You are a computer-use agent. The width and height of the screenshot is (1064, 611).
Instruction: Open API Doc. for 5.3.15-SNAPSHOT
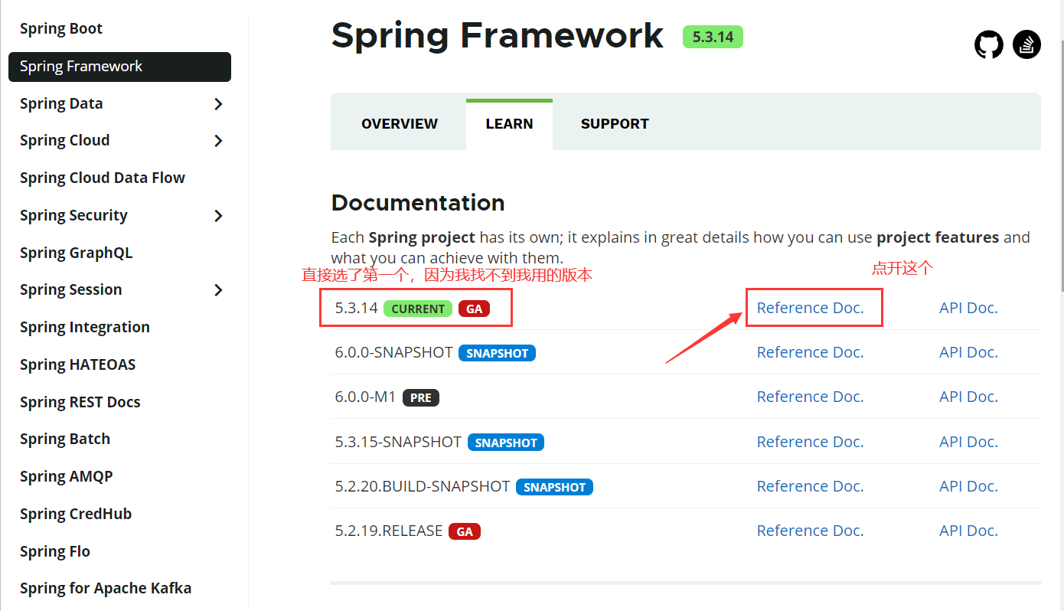(968, 442)
